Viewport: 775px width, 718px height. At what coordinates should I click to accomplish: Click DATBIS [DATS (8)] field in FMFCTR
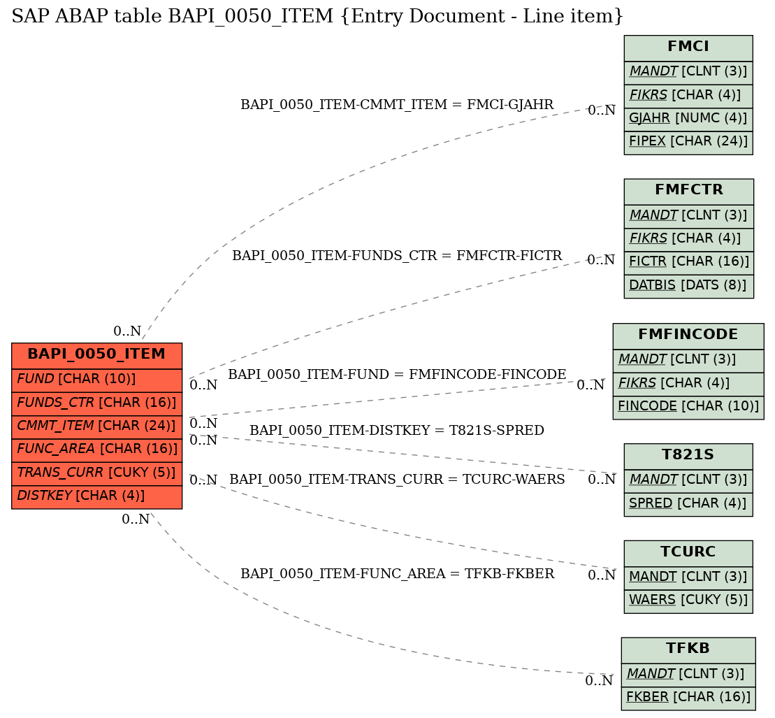click(x=688, y=286)
